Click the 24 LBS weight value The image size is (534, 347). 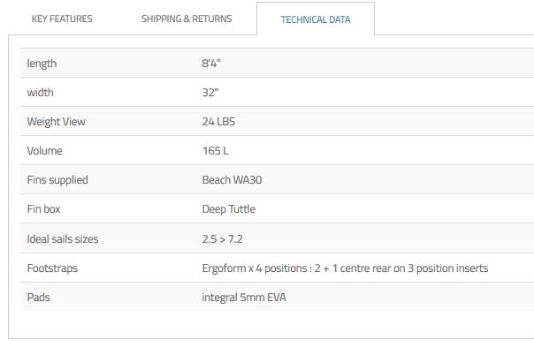click(218, 122)
